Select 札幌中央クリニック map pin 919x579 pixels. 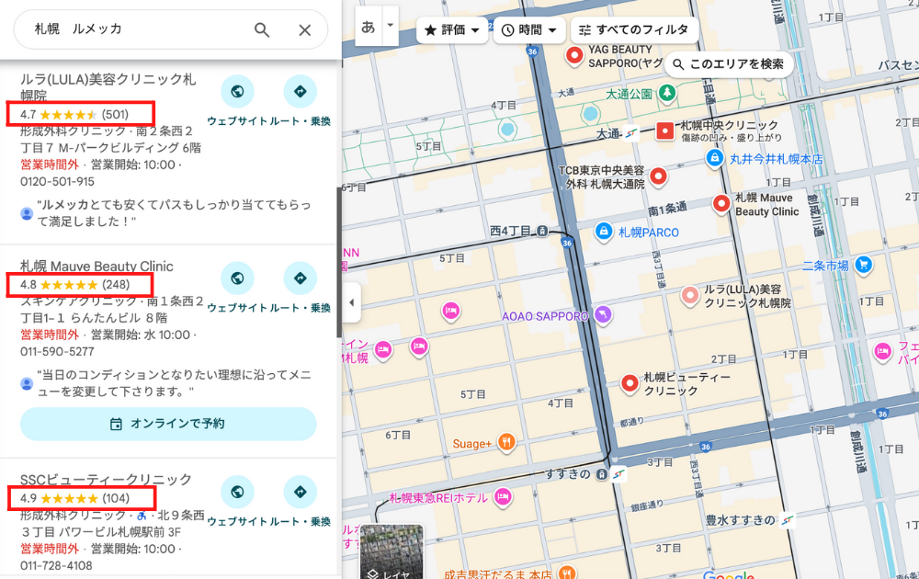click(665, 131)
